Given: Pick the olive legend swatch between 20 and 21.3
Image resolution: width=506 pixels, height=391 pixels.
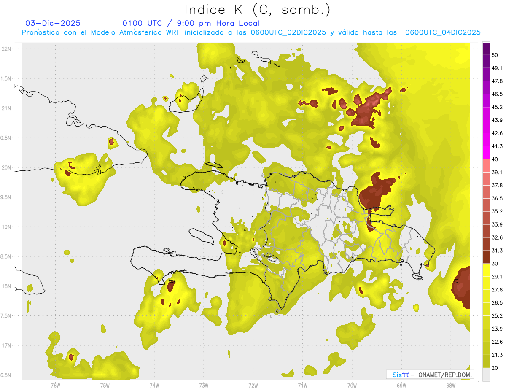Looking at the screenshot, I should pos(486,361).
